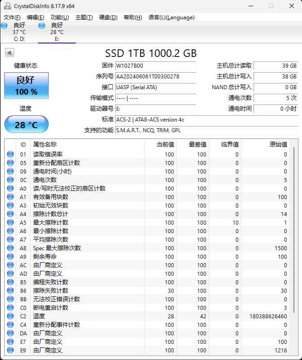Click status orb for A6 最小擦除计数
The image size is (302, 360).
click(10, 231)
